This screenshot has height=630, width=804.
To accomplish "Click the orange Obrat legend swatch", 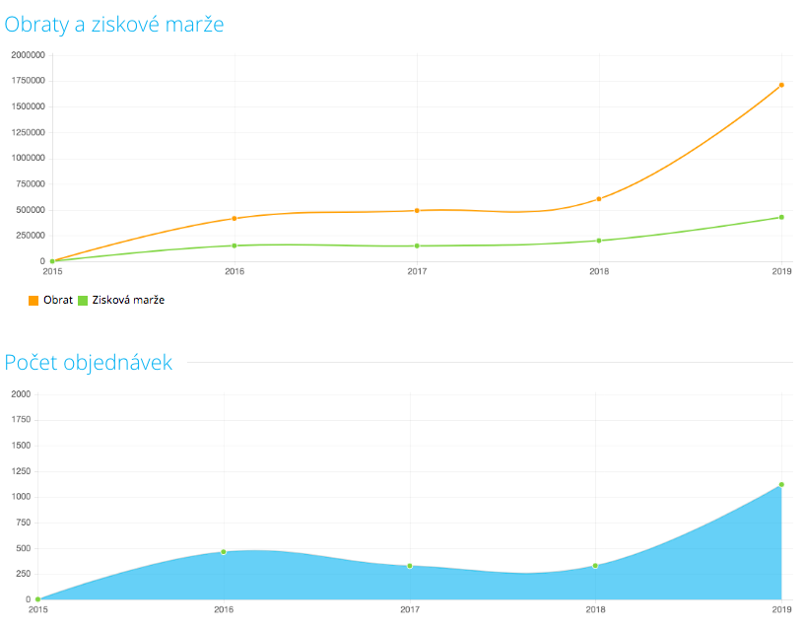I will click(33, 301).
